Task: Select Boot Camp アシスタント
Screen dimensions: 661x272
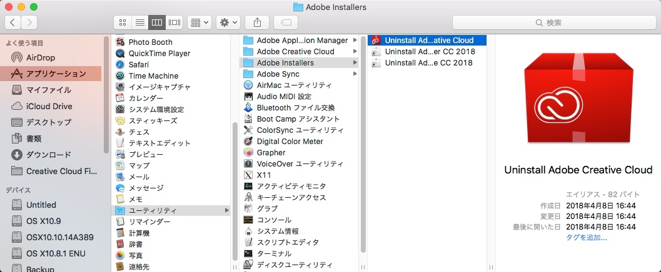Action: 298,119
